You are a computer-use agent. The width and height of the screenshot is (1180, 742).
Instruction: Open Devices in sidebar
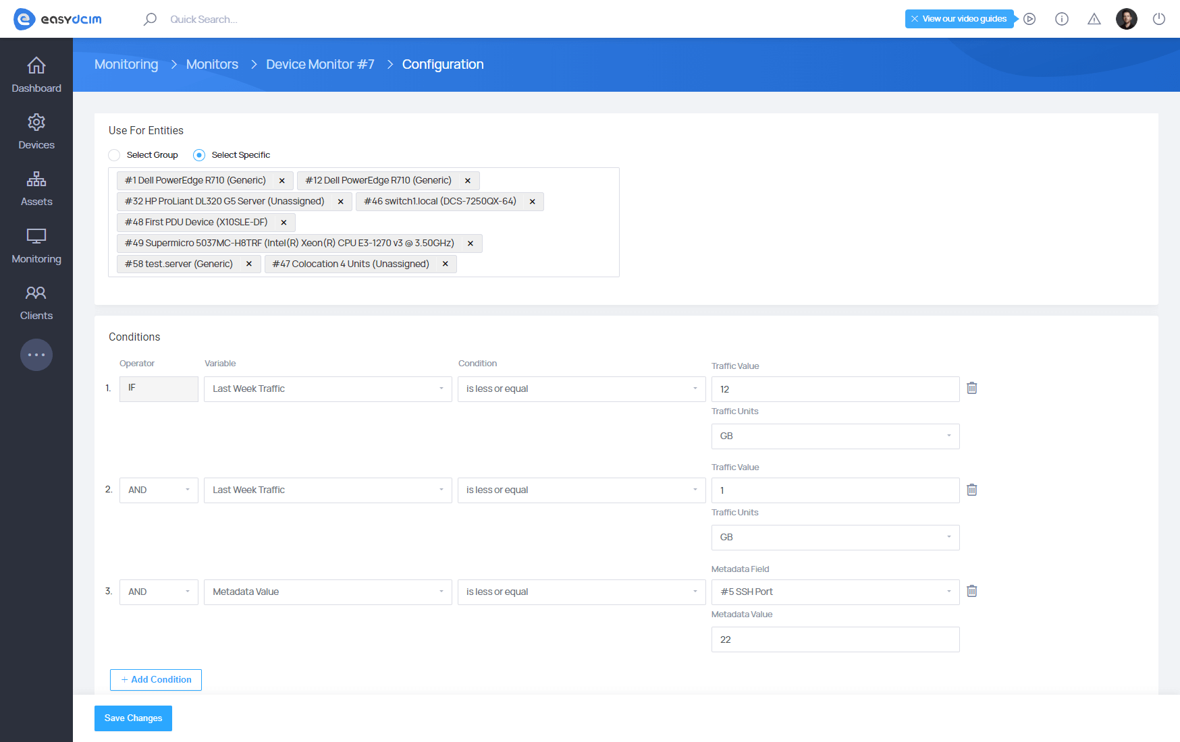tap(36, 132)
